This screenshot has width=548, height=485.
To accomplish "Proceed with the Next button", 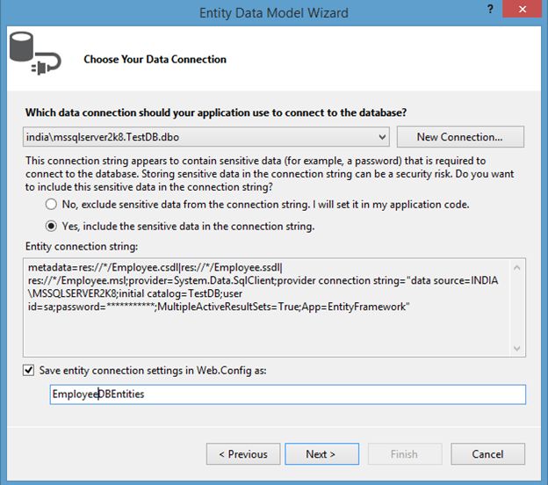I will (321, 454).
